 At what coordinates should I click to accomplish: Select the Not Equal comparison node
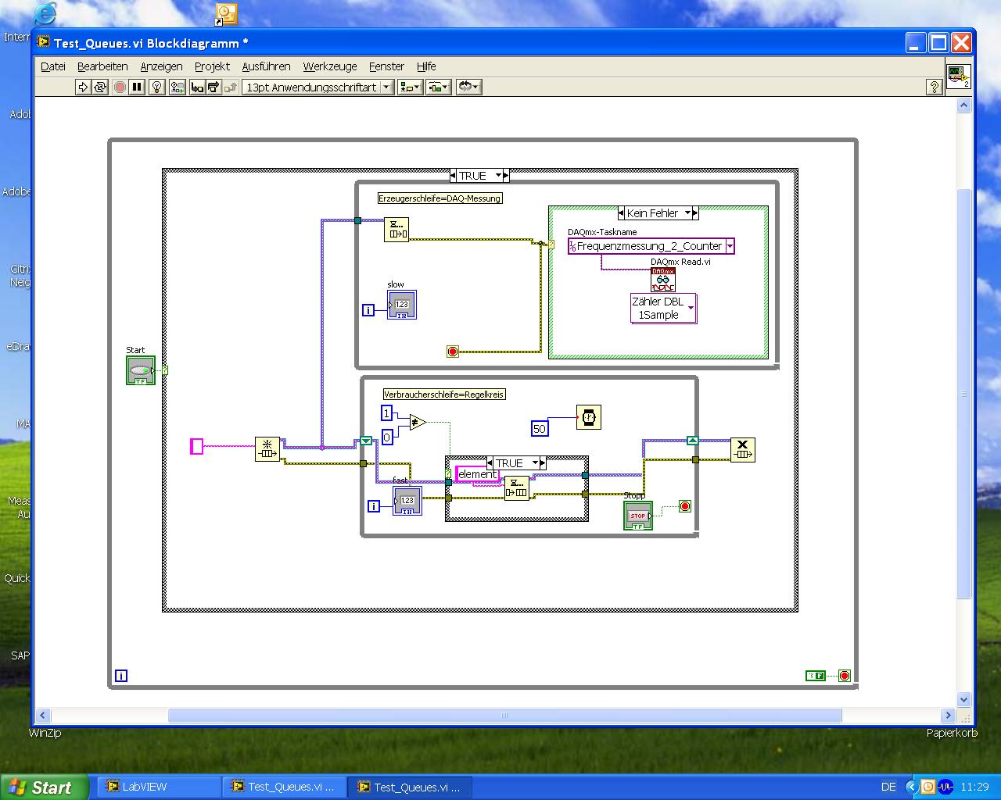[x=418, y=422]
